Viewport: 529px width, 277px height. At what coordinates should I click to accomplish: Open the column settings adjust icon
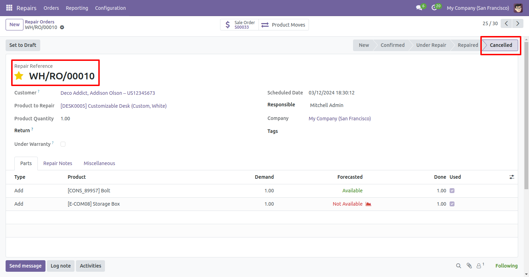pos(512,177)
